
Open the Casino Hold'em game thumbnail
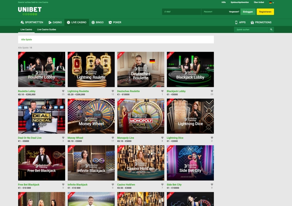coord(141,163)
